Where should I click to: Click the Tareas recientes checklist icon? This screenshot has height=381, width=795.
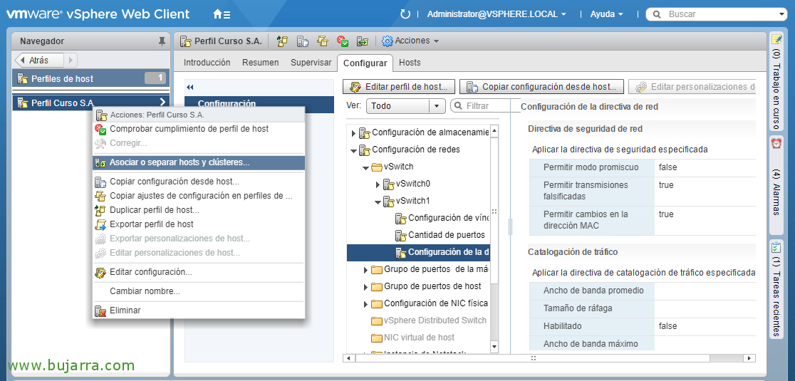tap(776, 249)
